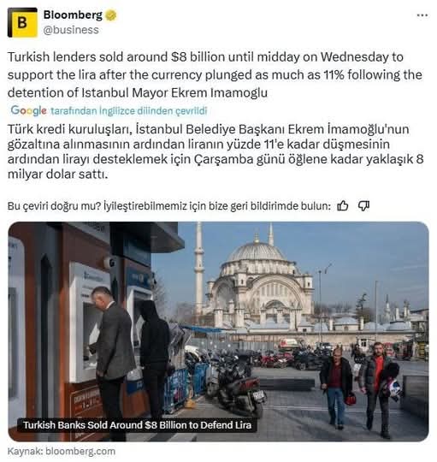This screenshot has height=462, width=437.
Task: Click the 'tarafından İngilizce dilinden çevrildi' notice
Action: click(x=128, y=111)
